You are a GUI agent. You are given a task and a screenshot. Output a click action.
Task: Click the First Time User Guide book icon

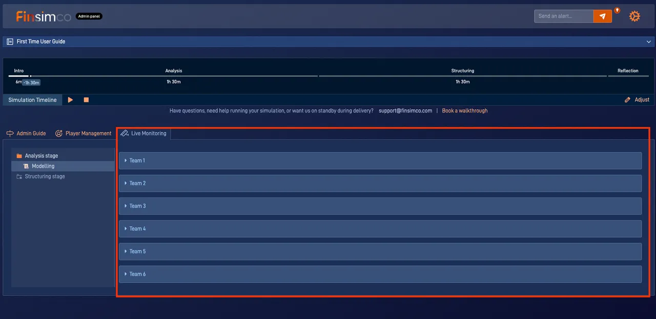pos(10,42)
